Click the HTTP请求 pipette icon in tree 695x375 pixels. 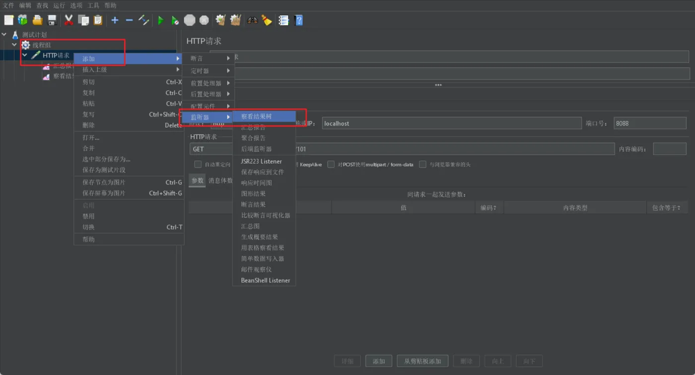(x=36, y=55)
